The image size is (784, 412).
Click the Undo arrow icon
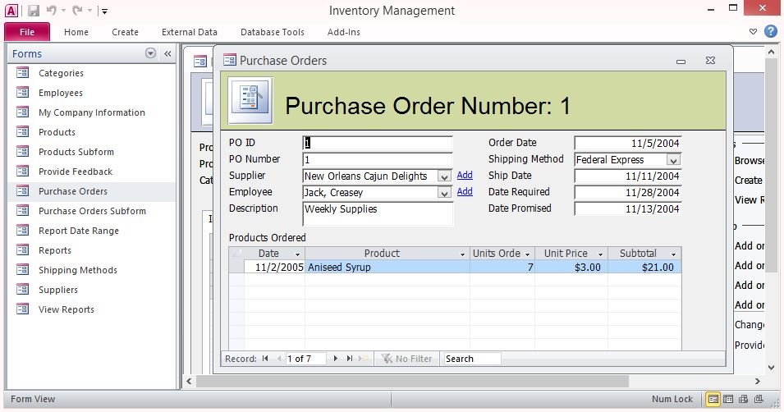point(52,11)
